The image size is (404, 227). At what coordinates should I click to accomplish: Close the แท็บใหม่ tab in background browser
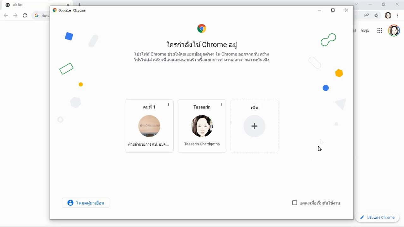pos(68,5)
